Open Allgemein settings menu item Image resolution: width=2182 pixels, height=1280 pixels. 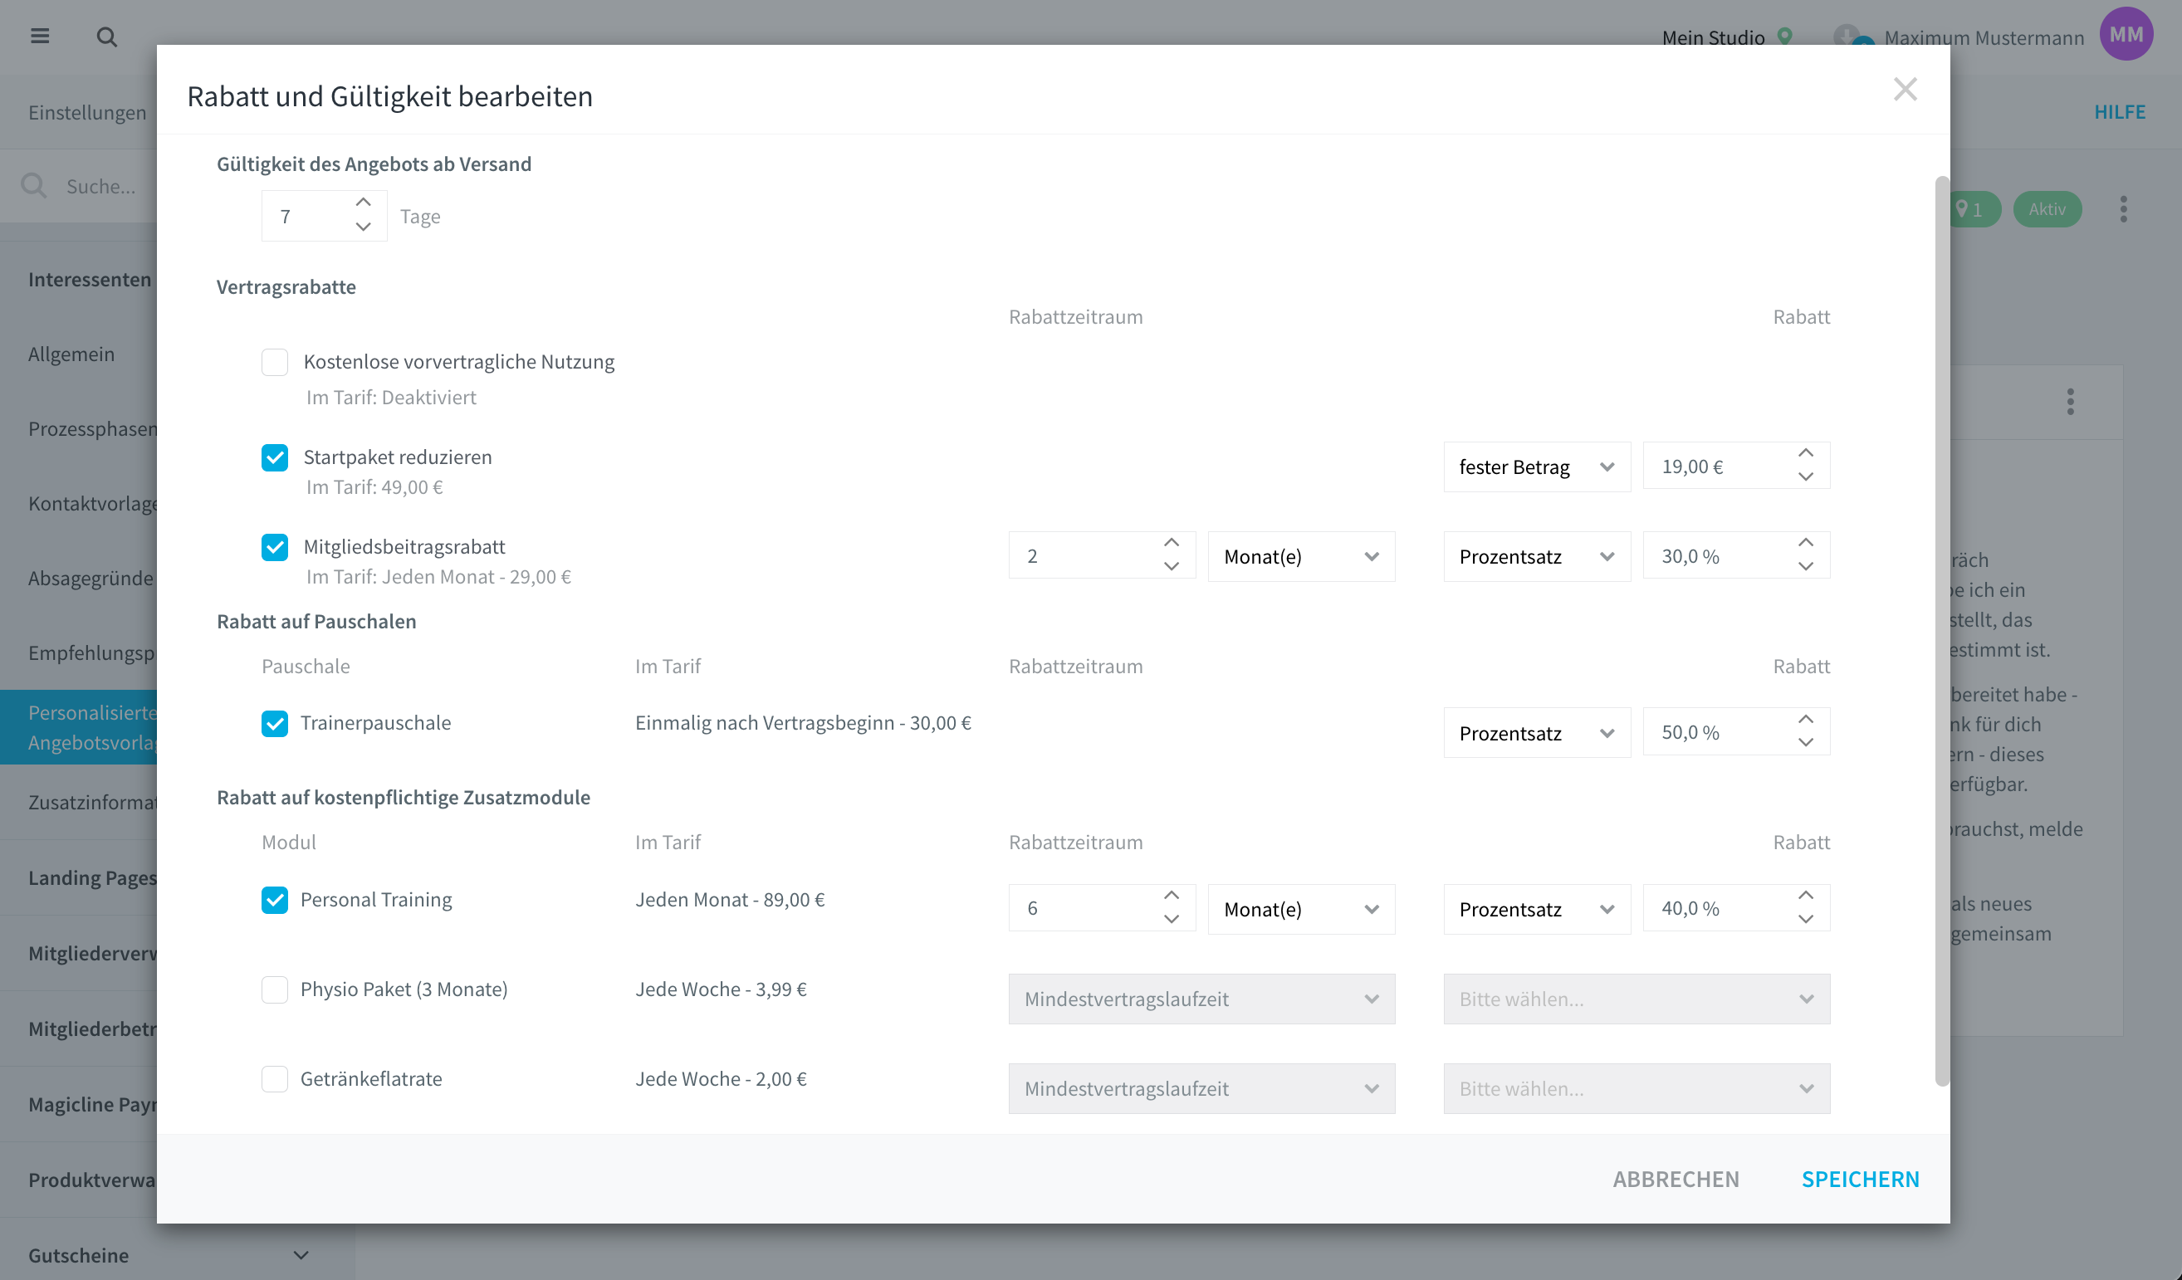(71, 353)
